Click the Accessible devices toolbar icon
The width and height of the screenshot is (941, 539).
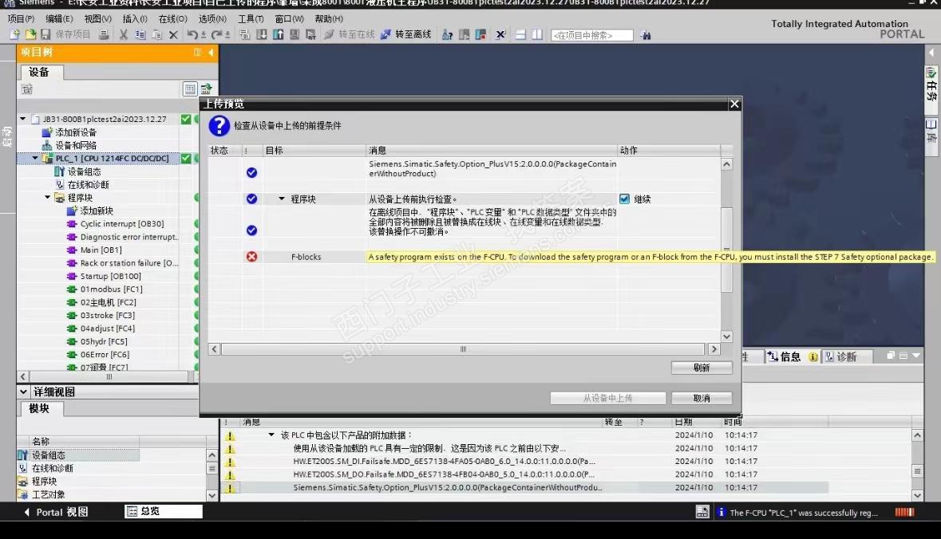click(x=447, y=35)
